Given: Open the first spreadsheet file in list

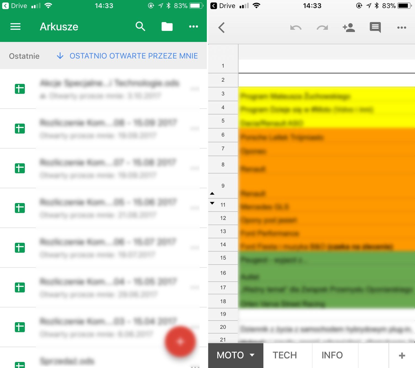Looking at the screenshot, I should point(103,89).
